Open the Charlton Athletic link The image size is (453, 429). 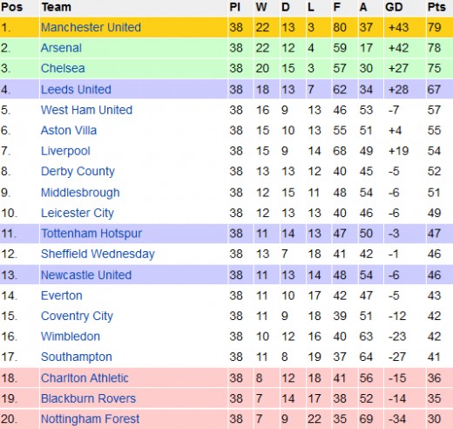85,378
